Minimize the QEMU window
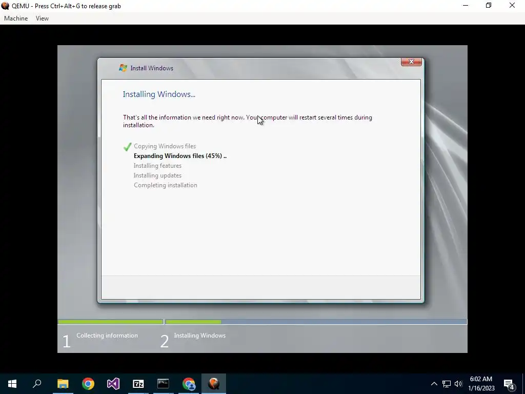 tap(466, 6)
